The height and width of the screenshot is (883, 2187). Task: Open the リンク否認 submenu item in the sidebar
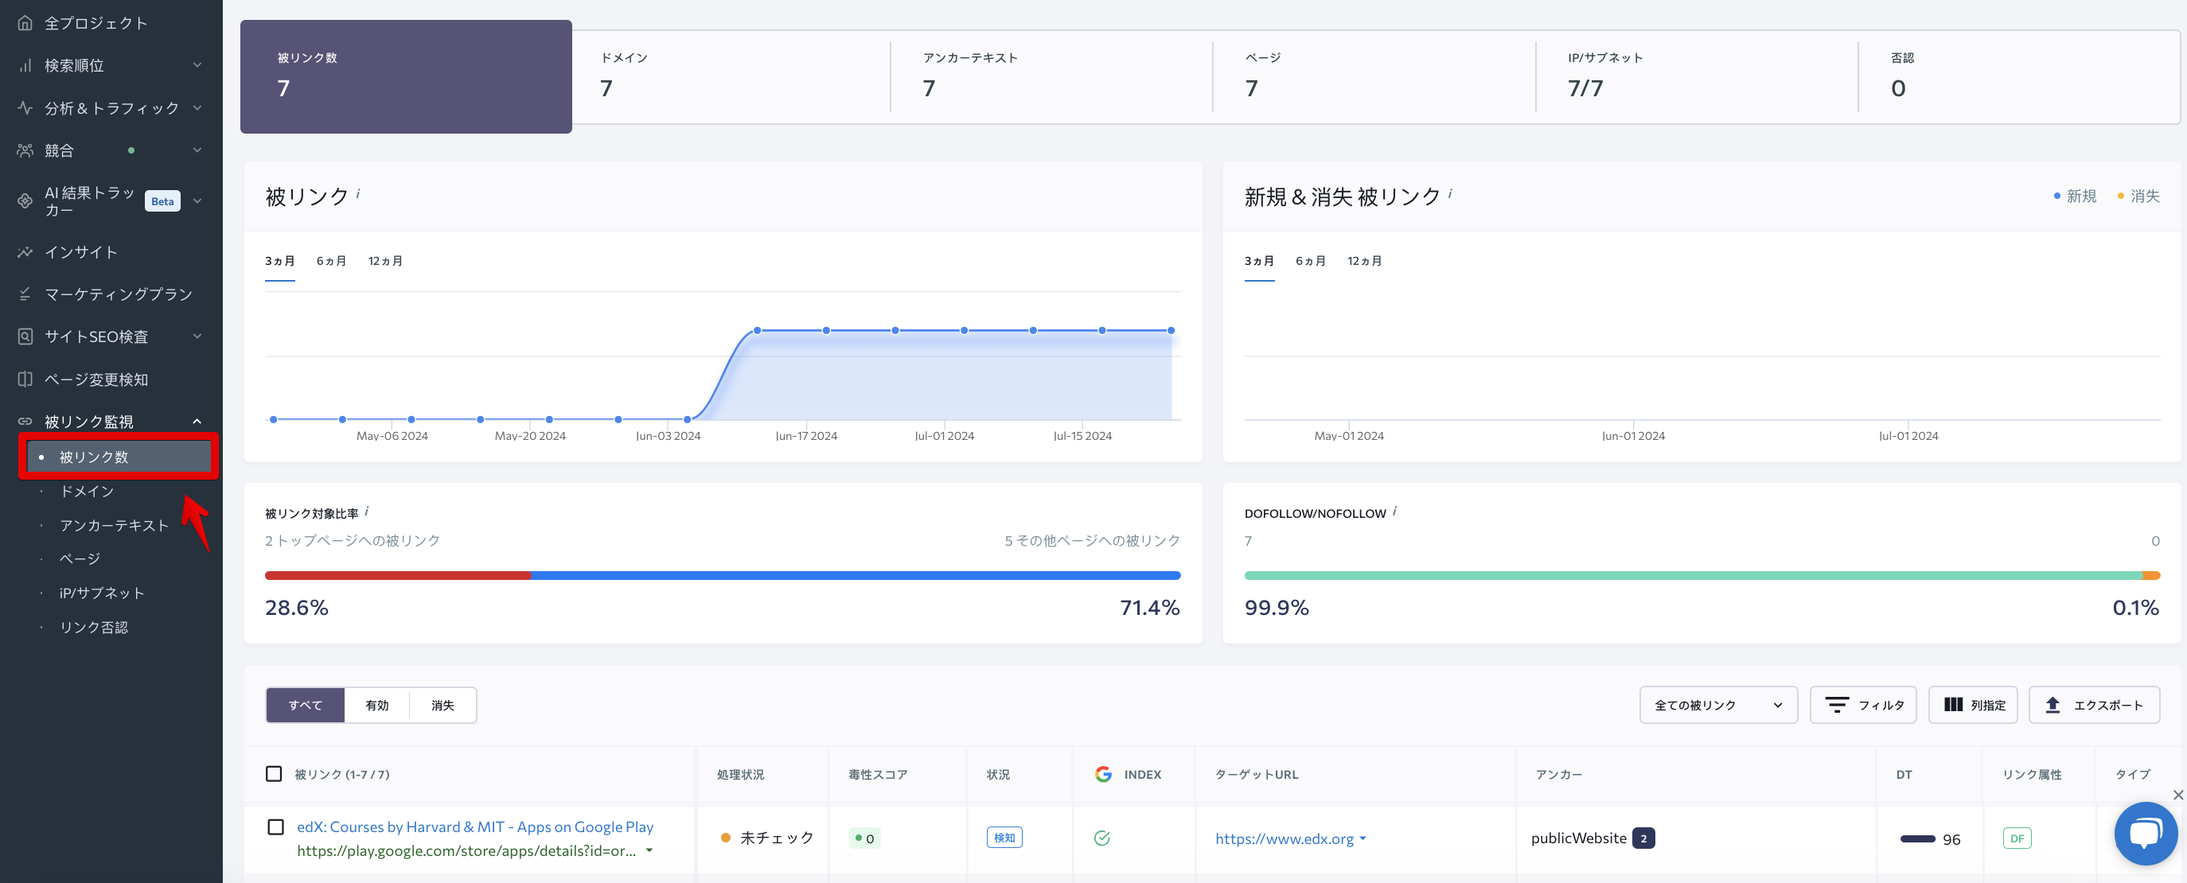click(x=94, y=627)
